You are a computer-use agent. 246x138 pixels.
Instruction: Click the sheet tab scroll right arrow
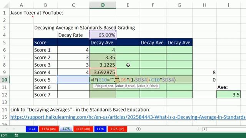tap(14, 129)
